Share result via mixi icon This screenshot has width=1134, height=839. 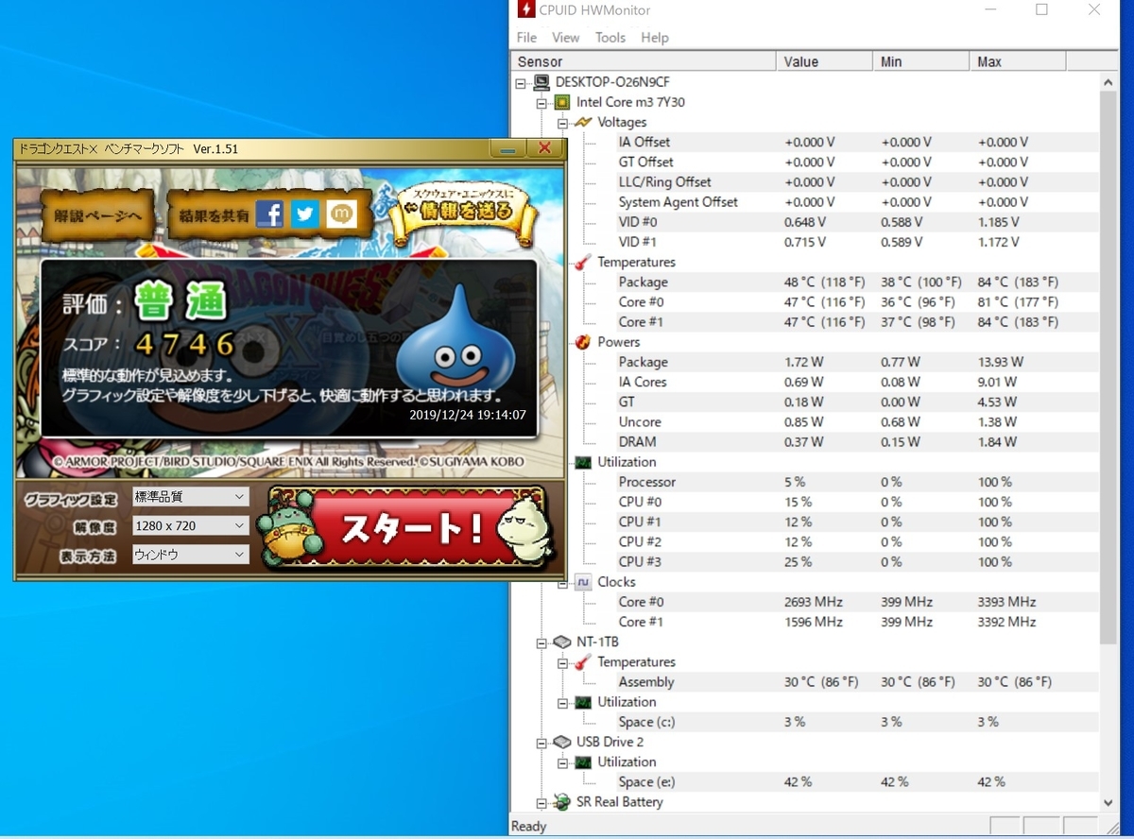click(x=341, y=214)
